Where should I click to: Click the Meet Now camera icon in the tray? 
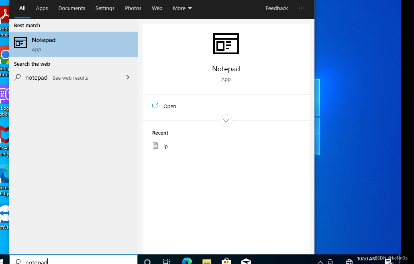(330, 262)
